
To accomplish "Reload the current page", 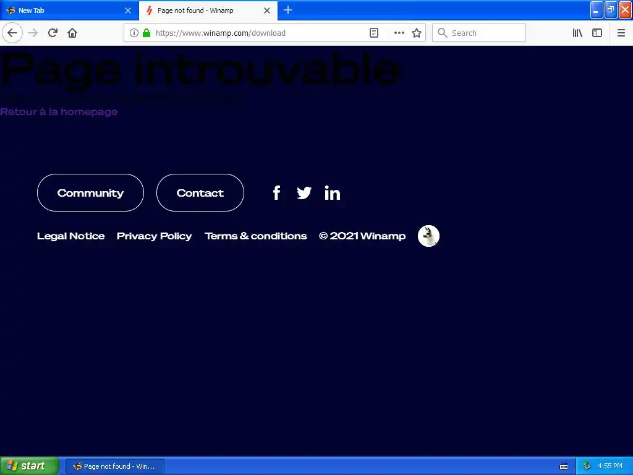I will click(53, 33).
